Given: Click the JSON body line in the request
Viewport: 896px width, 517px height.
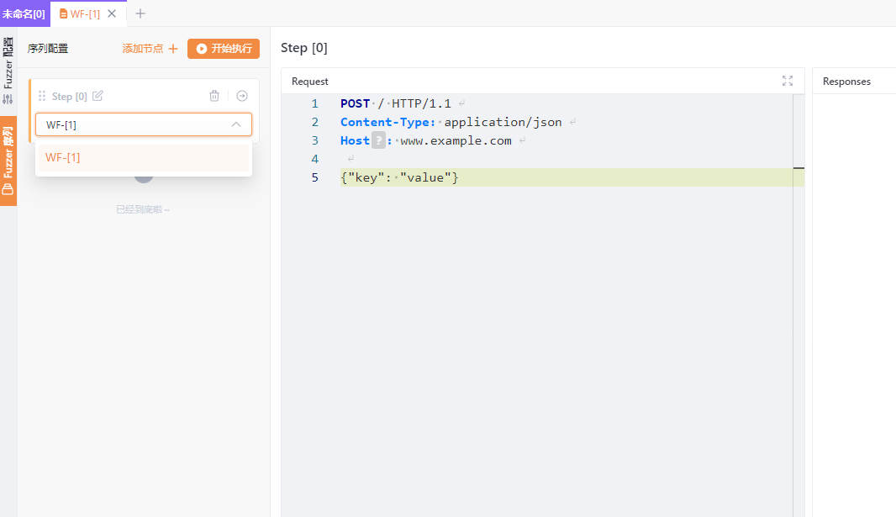Looking at the screenshot, I should coord(400,177).
